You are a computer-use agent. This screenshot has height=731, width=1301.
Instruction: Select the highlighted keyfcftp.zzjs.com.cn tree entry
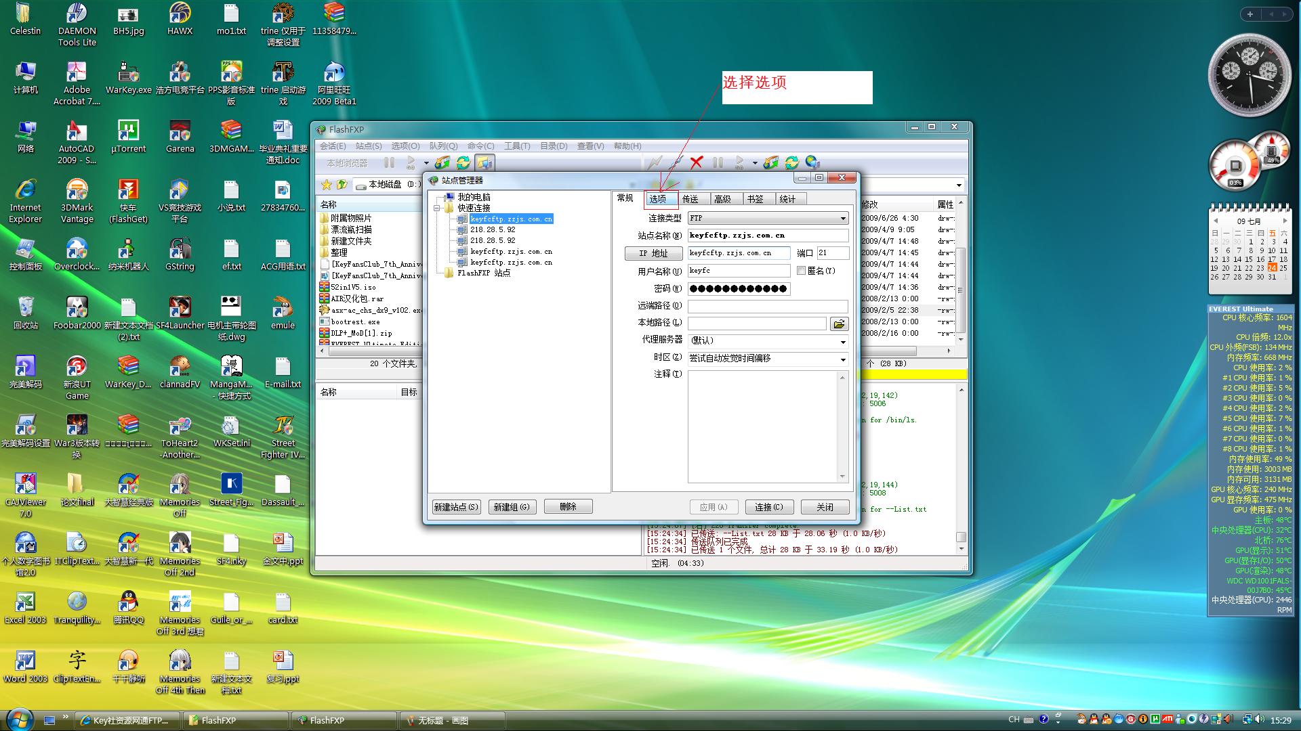(511, 219)
